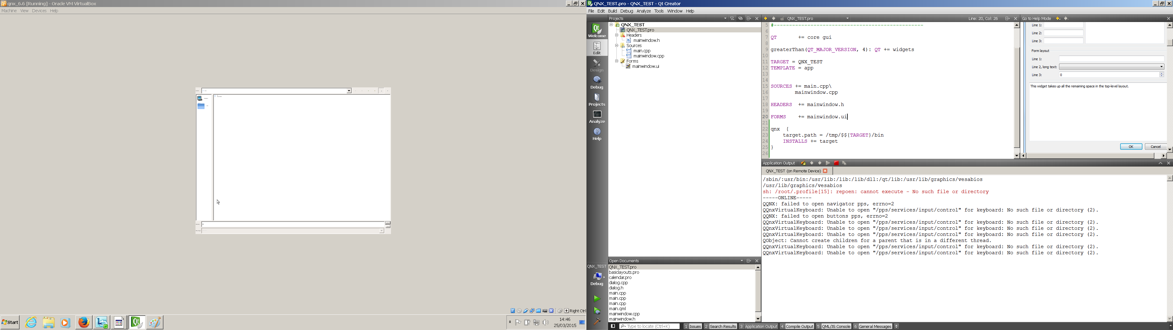Switch to Debug mode in sidebar
This screenshot has height=330, width=1173.
(x=597, y=82)
